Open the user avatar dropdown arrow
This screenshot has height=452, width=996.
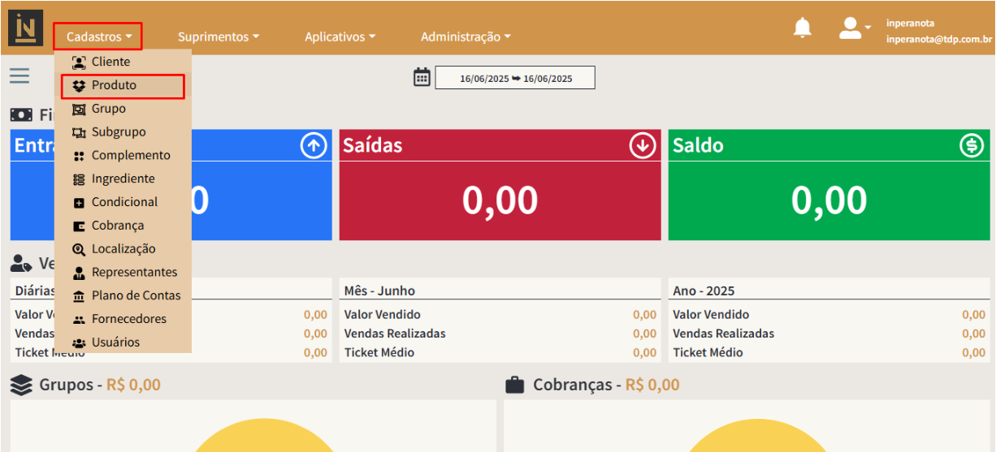click(868, 28)
